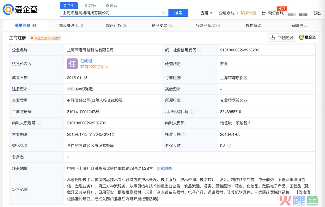Image resolution: width=325 pixels, height=207 pixels.
Task: Click the purple 任 avatar of legal representative
Action: pos(72,64)
